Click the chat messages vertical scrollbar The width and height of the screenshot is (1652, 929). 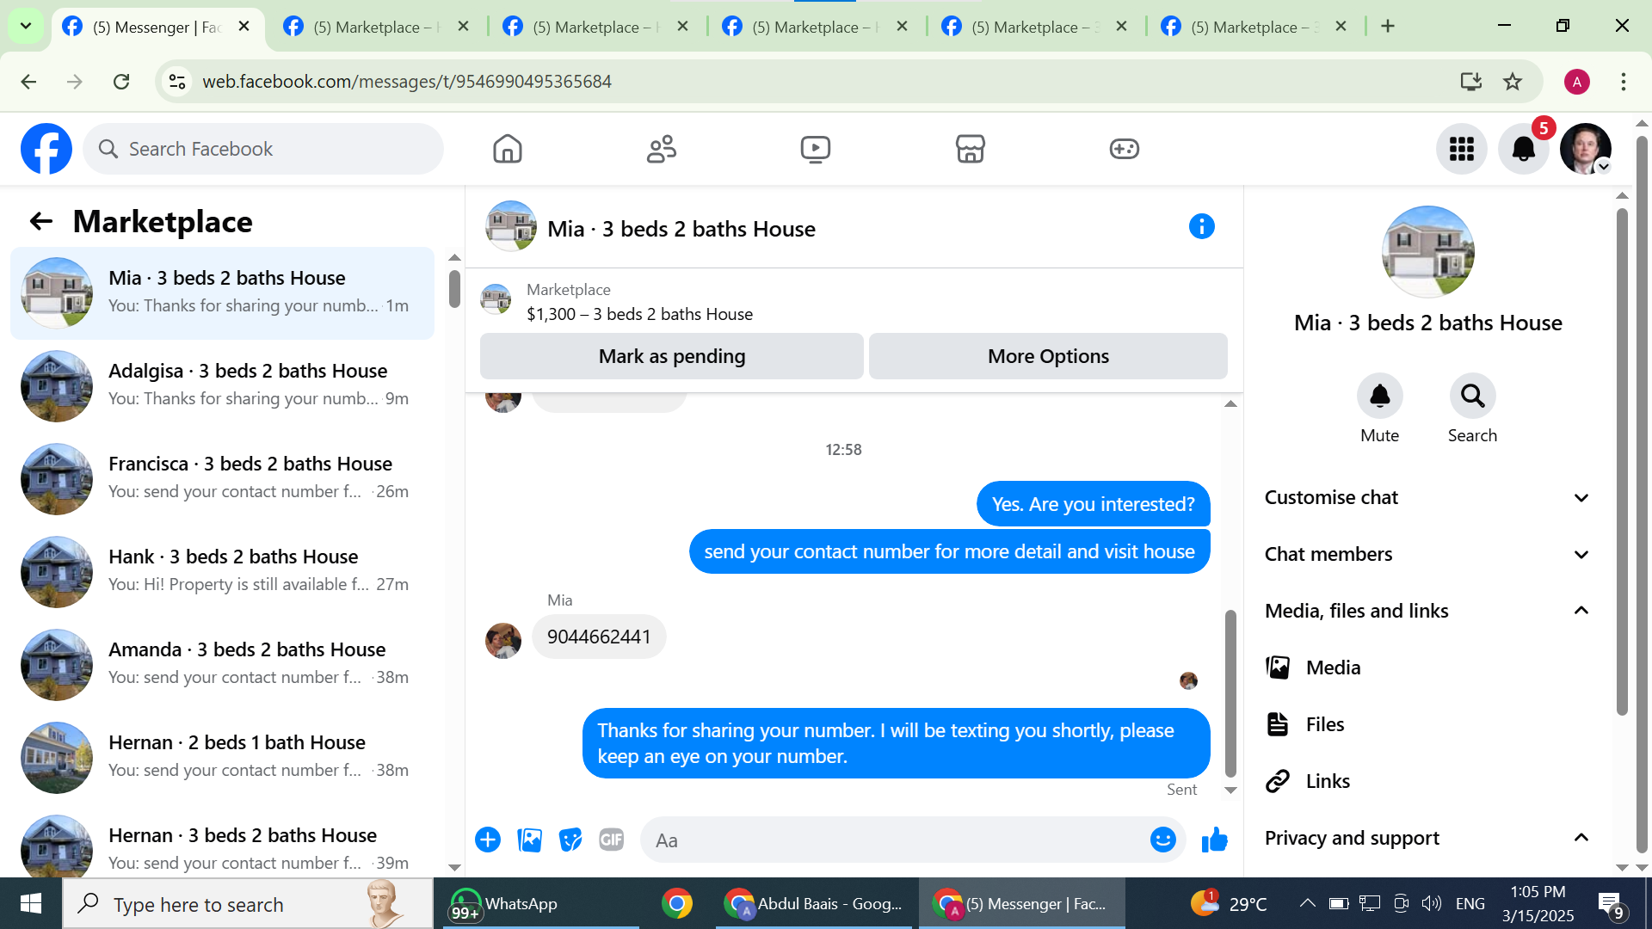coord(1230,692)
